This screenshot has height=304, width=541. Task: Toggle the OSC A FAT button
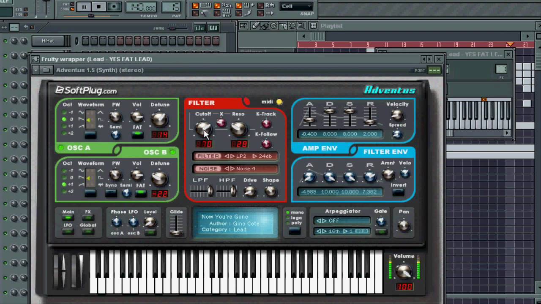point(137,135)
